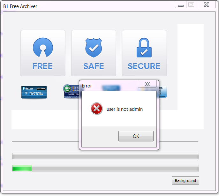
Task: Click the blue shield checkmark icon
Action: (x=94, y=48)
